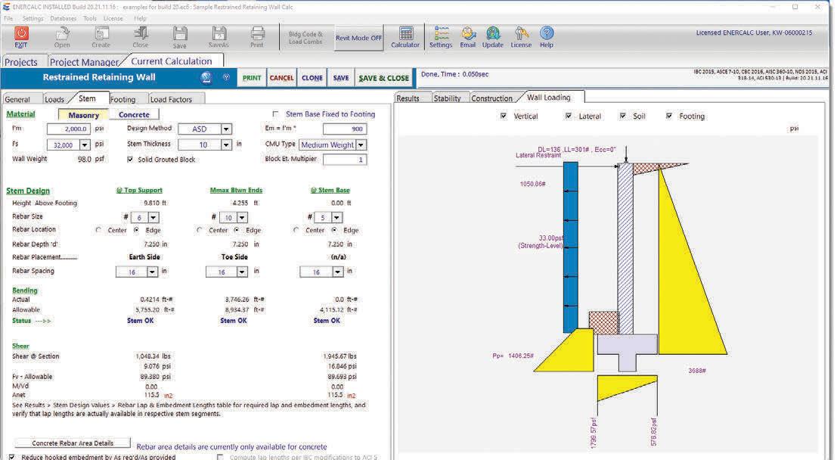
Task: Open Top Support rebar size dropdown
Action: (153, 217)
